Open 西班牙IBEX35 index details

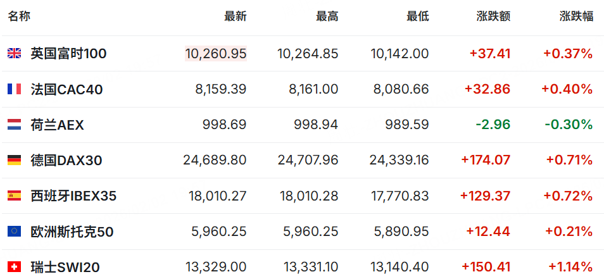[73, 196]
